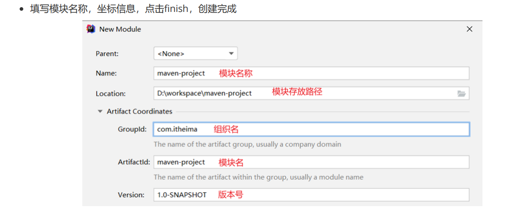The width and height of the screenshot is (527, 209).
Task: Click the ArtifactId input field
Action: 311,162
